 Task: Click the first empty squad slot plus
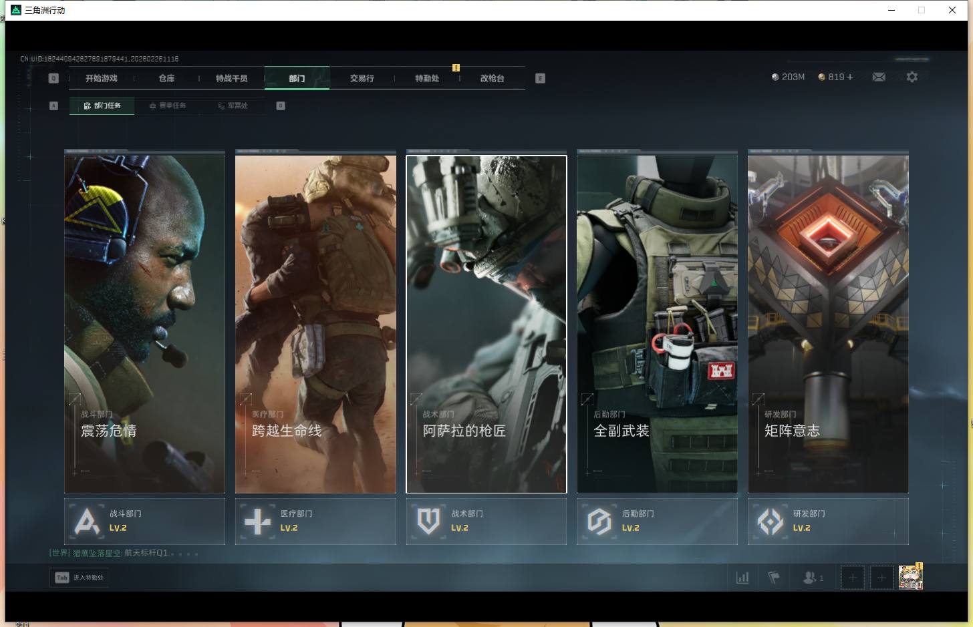pyautogui.click(x=852, y=578)
